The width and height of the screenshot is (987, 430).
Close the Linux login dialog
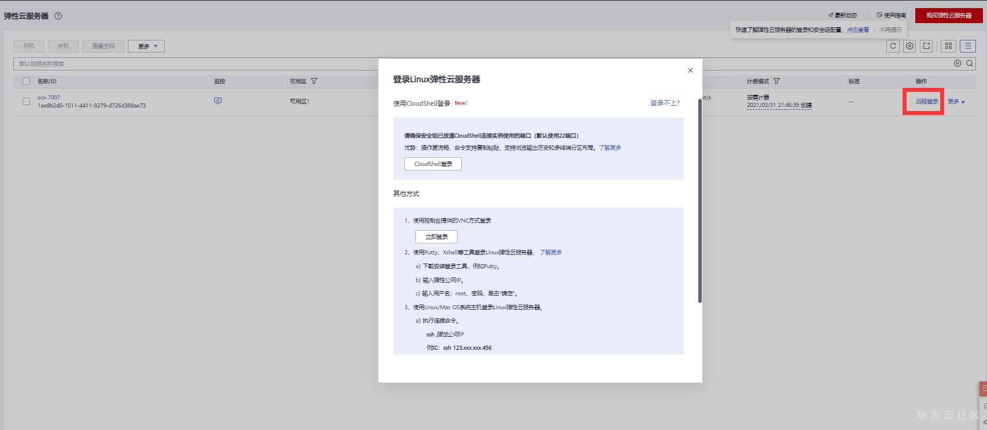tap(690, 71)
